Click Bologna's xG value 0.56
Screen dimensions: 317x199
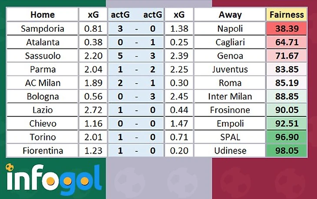click(x=93, y=96)
